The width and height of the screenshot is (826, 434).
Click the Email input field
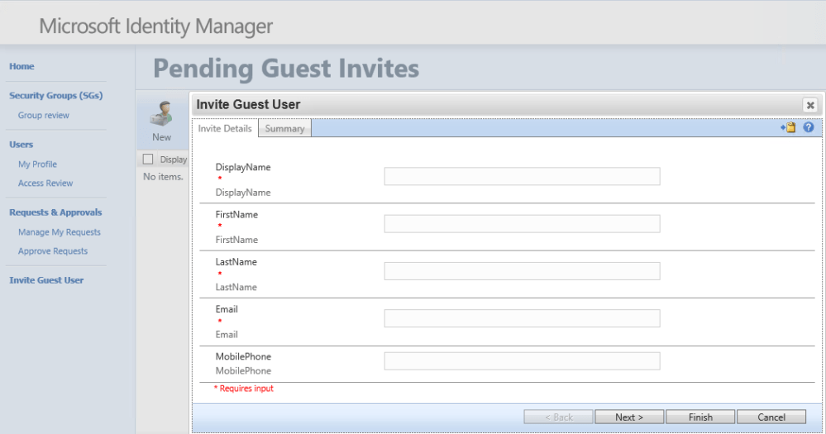pyautogui.click(x=522, y=318)
